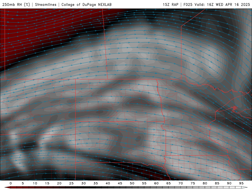Click legend value "80" on the scale
The image size is (252, 189).
205,183
